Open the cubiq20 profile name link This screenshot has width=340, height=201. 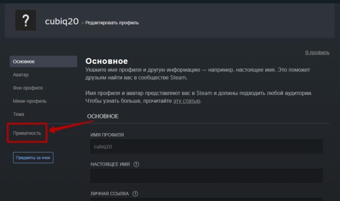62,22
